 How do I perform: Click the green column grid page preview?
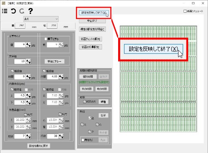tap(158, 79)
